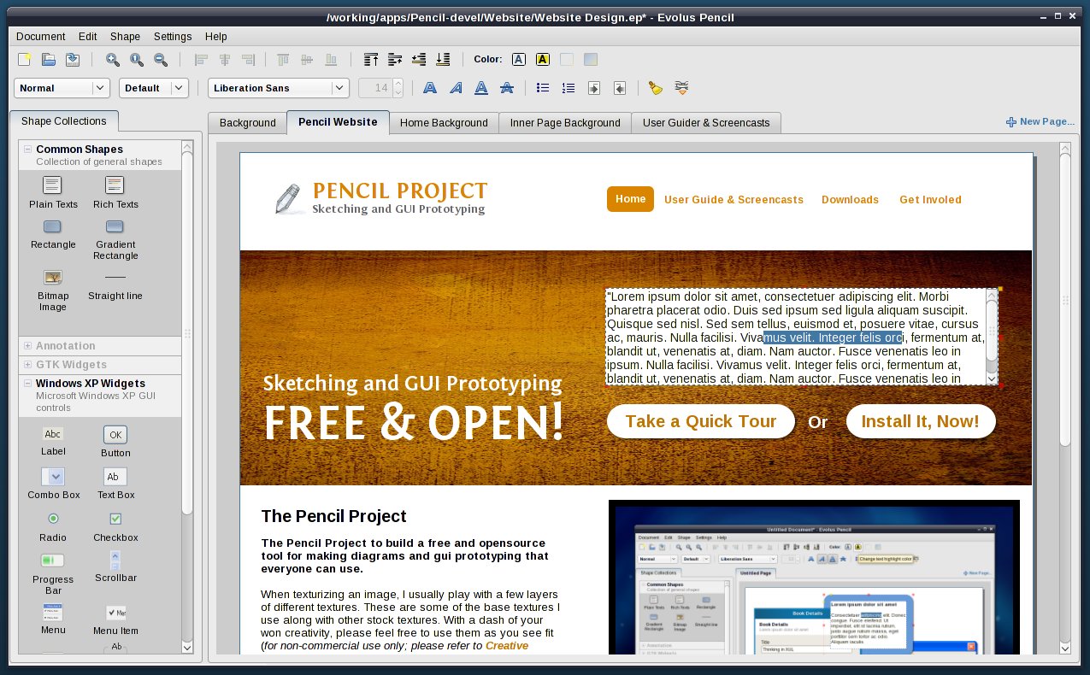Toggle bold text formatting
1090x675 pixels.
click(x=430, y=88)
